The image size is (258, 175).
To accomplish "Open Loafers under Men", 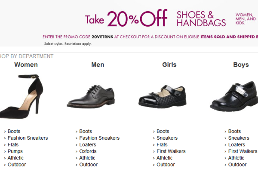I will (88, 144).
